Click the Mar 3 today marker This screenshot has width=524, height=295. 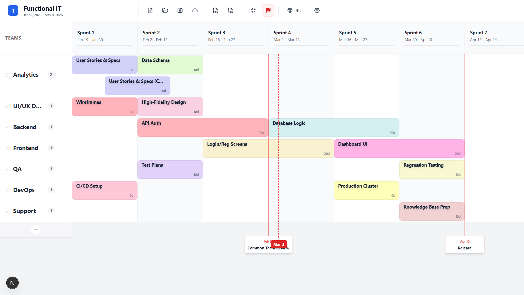[x=279, y=244]
